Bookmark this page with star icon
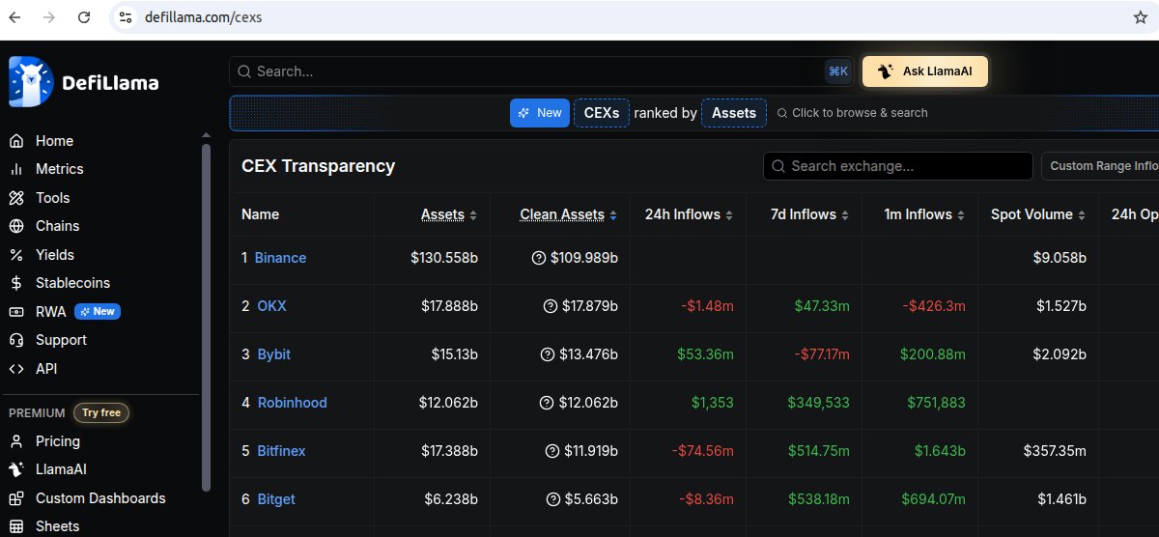Viewport: 1159px width, 537px height. [x=1140, y=17]
